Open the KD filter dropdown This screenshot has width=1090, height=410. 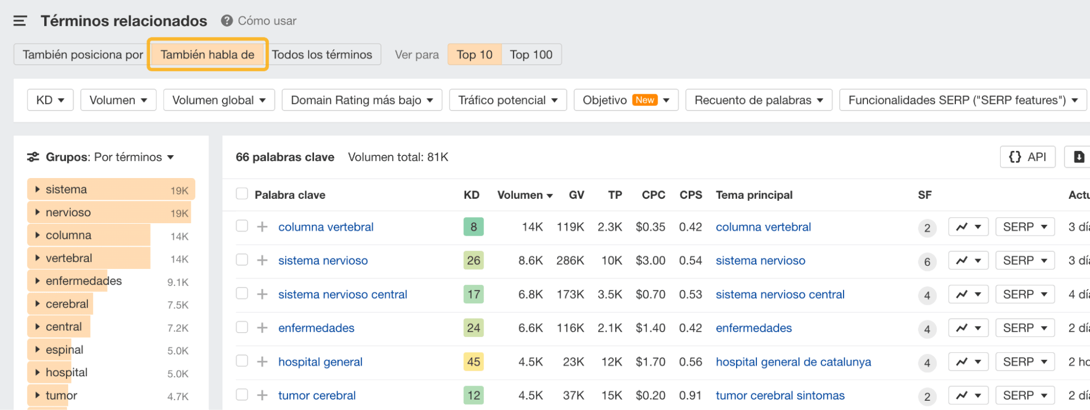(x=50, y=100)
